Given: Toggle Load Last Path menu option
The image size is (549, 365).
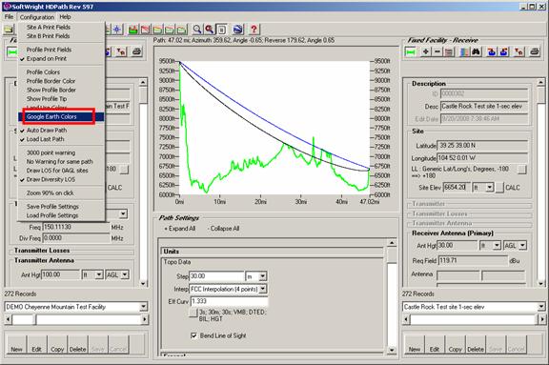Looking at the screenshot, I should pyautogui.click(x=61, y=139).
